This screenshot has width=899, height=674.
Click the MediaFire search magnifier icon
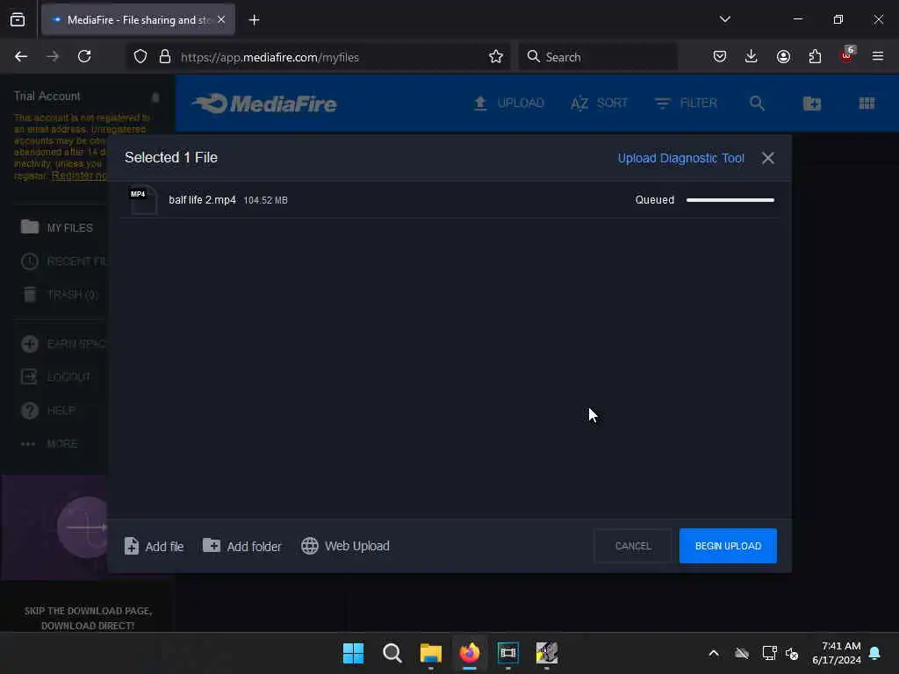click(x=757, y=104)
